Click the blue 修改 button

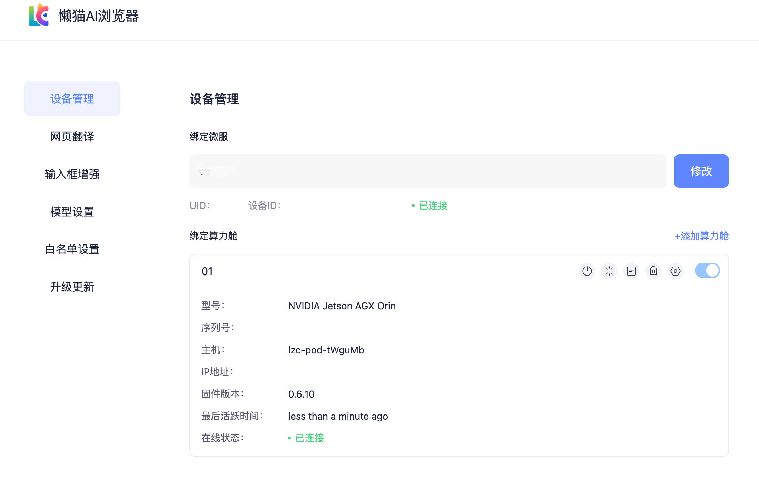click(x=701, y=171)
